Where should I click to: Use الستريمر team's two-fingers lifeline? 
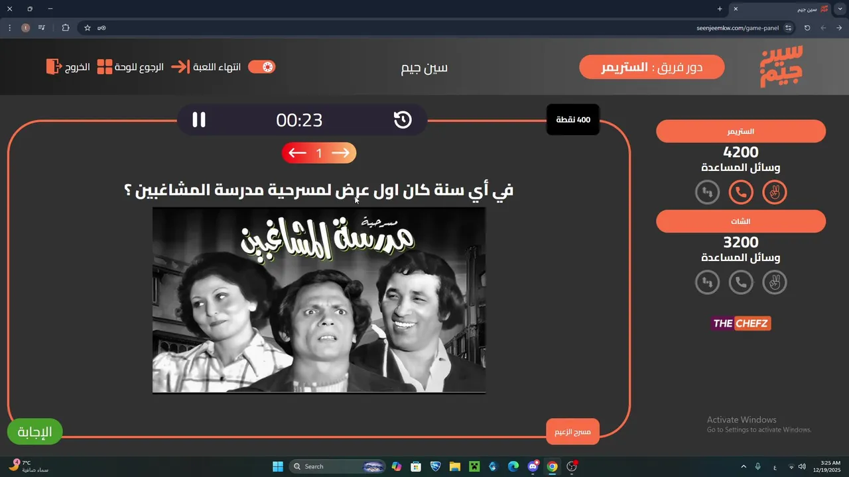(774, 193)
